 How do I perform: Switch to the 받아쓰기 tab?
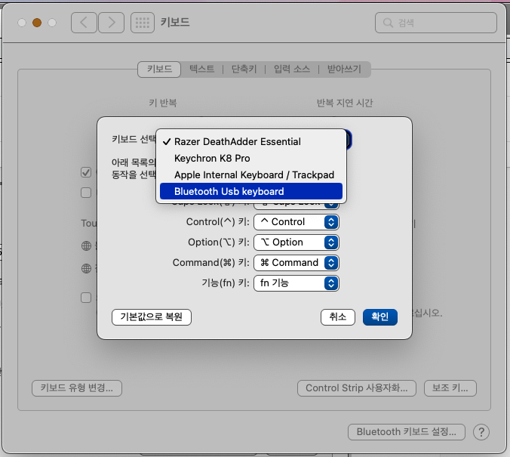pos(344,69)
